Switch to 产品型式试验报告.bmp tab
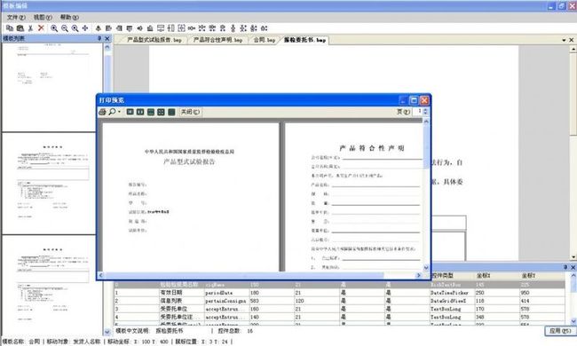This screenshot has height=346, width=577. click(x=154, y=40)
